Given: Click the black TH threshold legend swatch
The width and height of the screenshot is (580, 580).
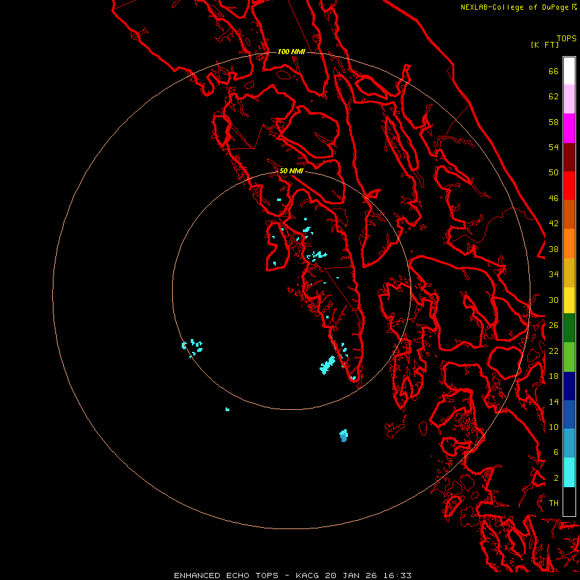Looking at the screenshot, I should point(569,501).
